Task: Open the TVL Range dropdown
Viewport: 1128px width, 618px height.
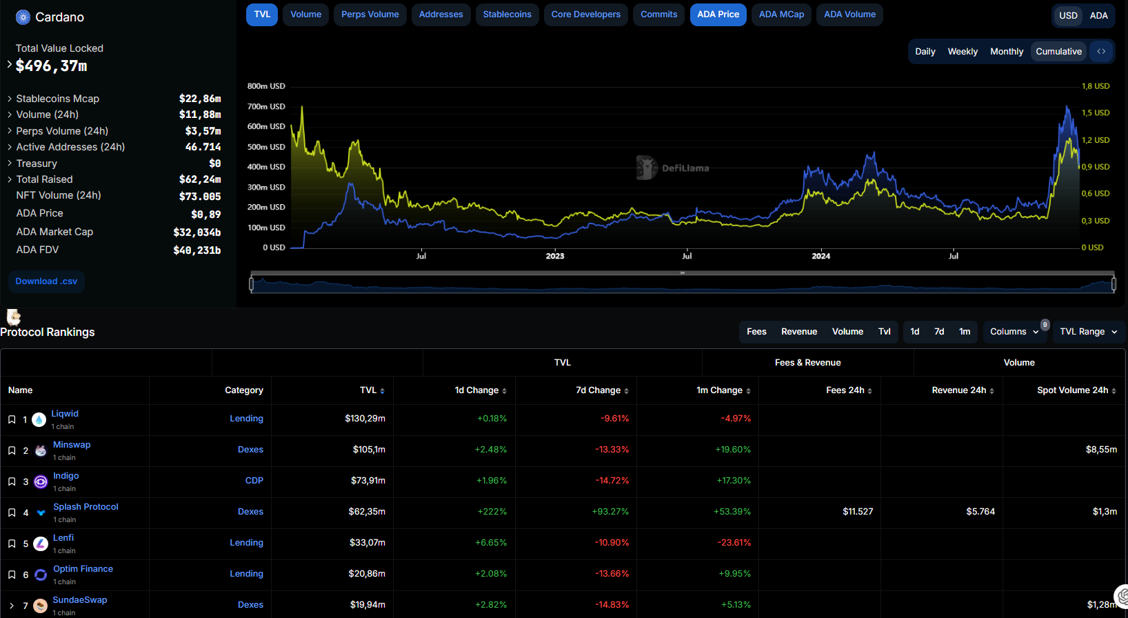Action: pyautogui.click(x=1089, y=332)
